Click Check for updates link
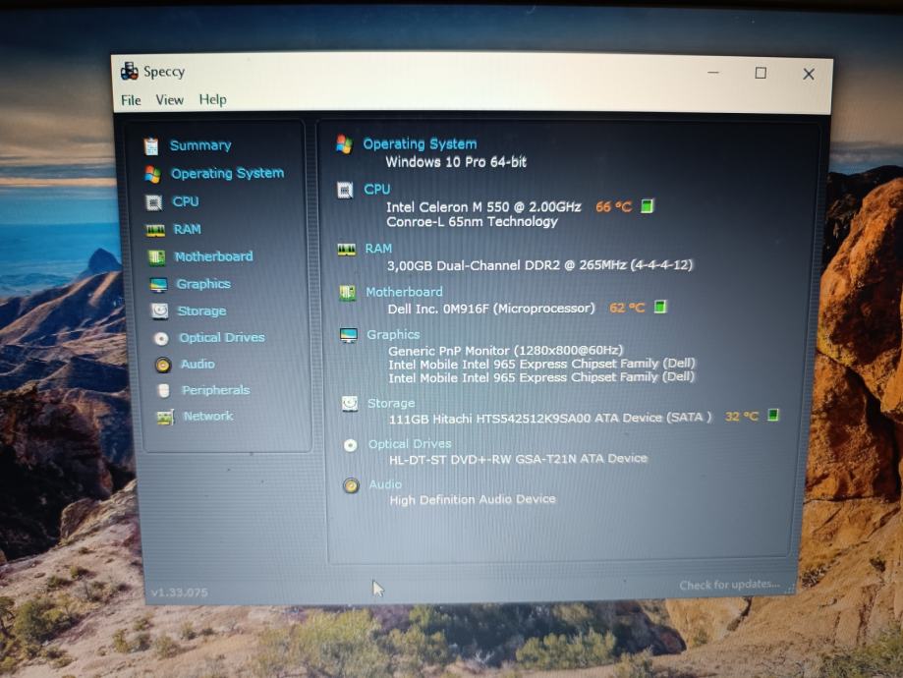The height and width of the screenshot is (678, 903). coord(730,585)
